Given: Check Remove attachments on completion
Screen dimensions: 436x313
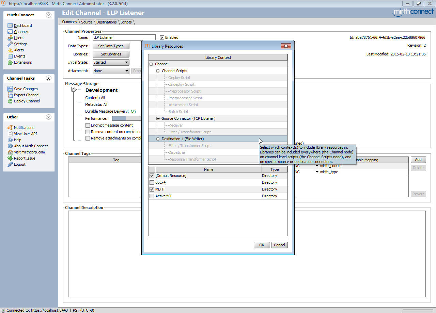Looking at the screenshot, I should [x=88, y=138].
